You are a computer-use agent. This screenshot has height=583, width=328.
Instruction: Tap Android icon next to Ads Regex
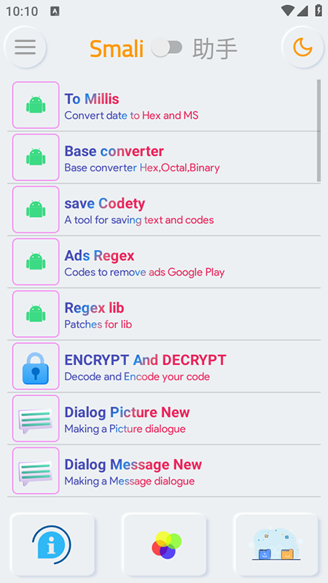(36, 262)
